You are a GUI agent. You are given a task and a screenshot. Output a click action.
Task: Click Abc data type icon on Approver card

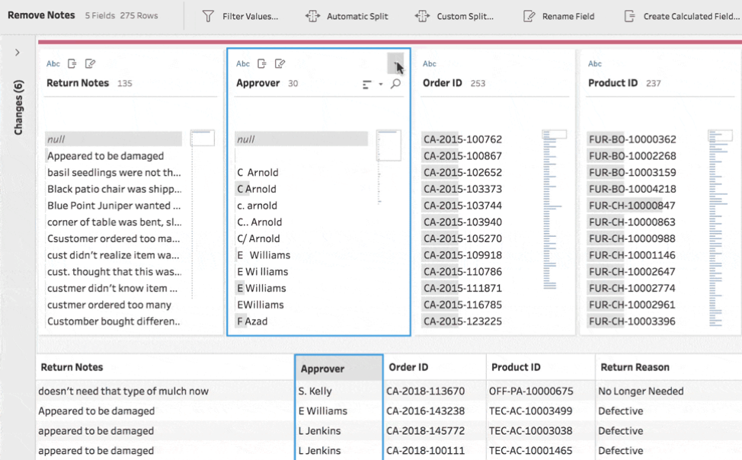[243, 63]
